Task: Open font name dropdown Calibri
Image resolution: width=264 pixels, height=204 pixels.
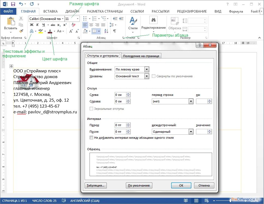Action: (x=63, y=19)
